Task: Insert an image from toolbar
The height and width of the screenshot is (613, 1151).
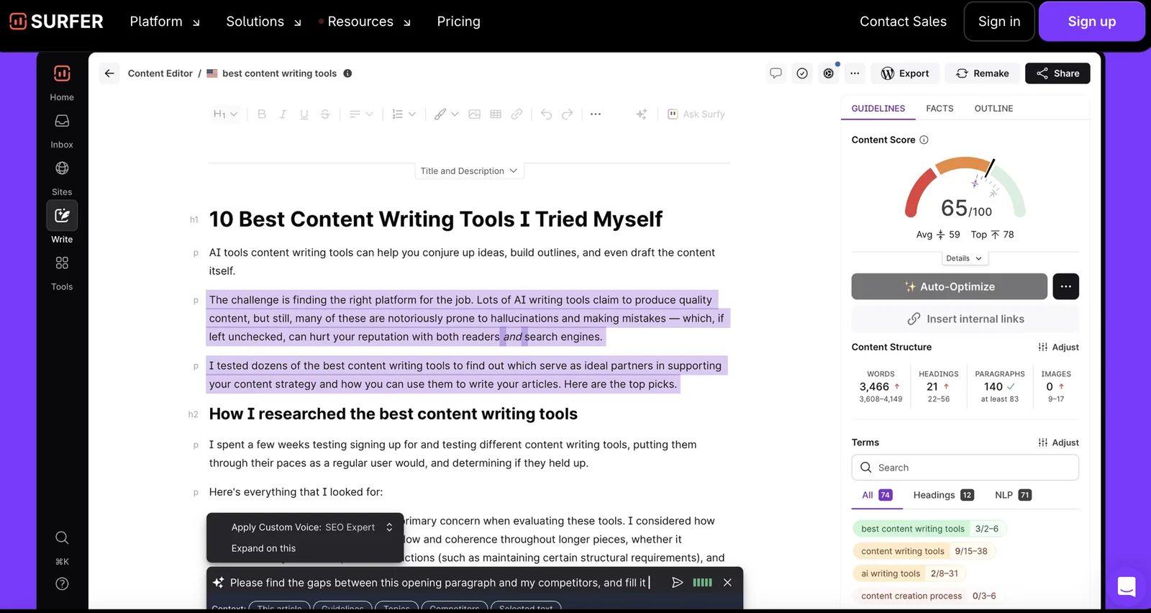Action: pos(475,114)
